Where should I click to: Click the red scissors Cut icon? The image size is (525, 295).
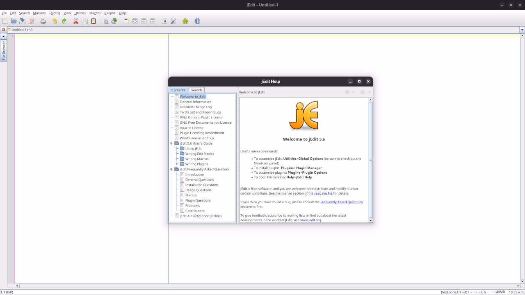(76, 21)
